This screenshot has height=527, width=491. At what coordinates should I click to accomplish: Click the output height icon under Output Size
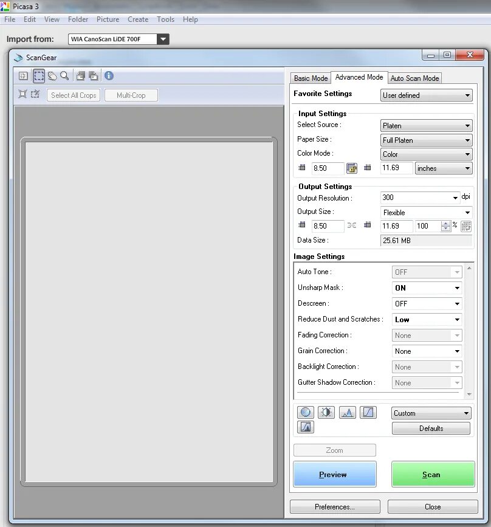coord(367,225)
